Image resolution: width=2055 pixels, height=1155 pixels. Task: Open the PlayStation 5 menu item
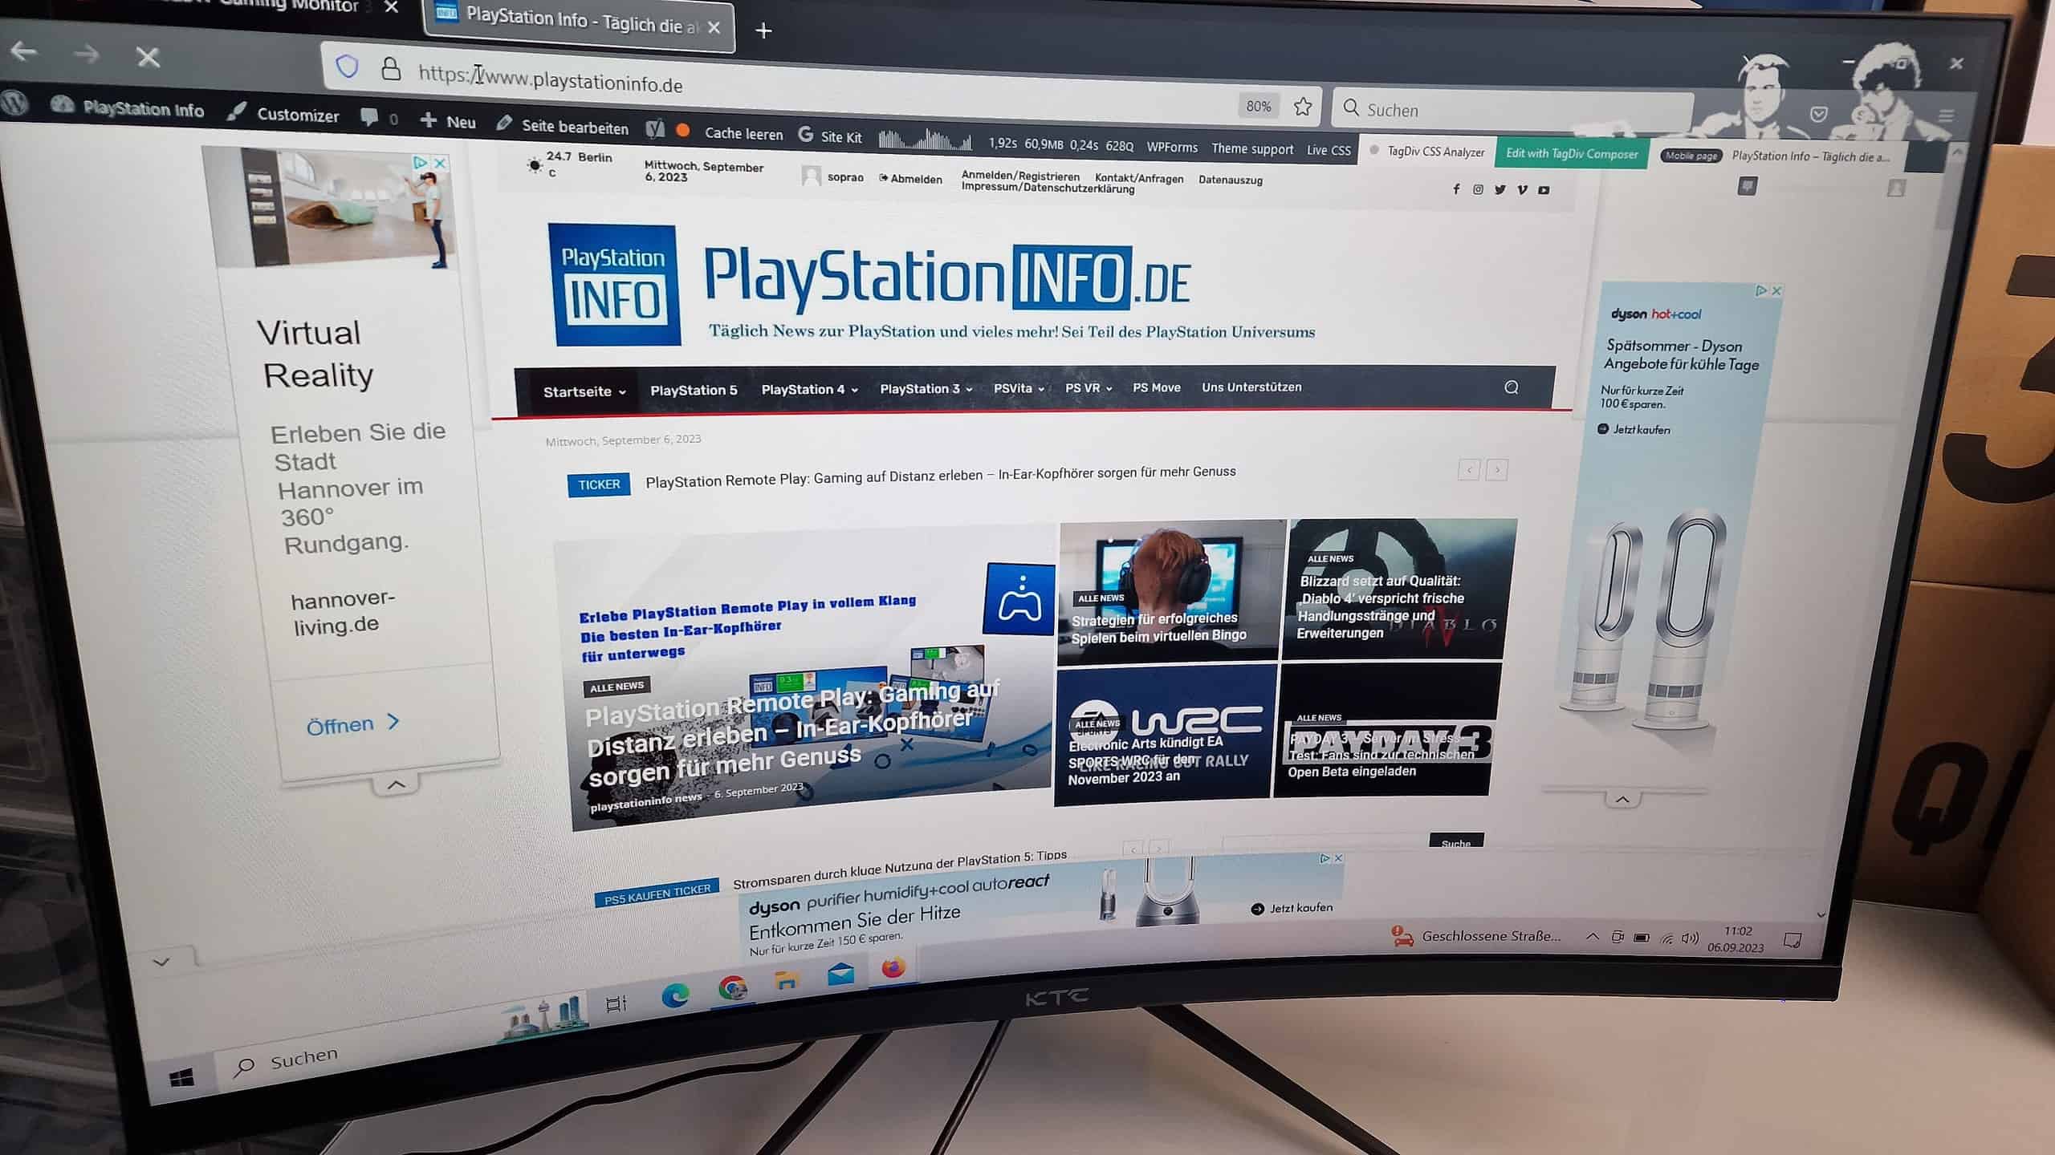694,391
